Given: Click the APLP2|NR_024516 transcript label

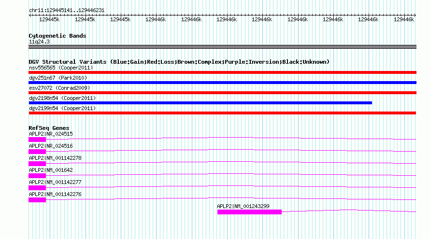Looking at the screenshot, I should [x=51, y=146].
